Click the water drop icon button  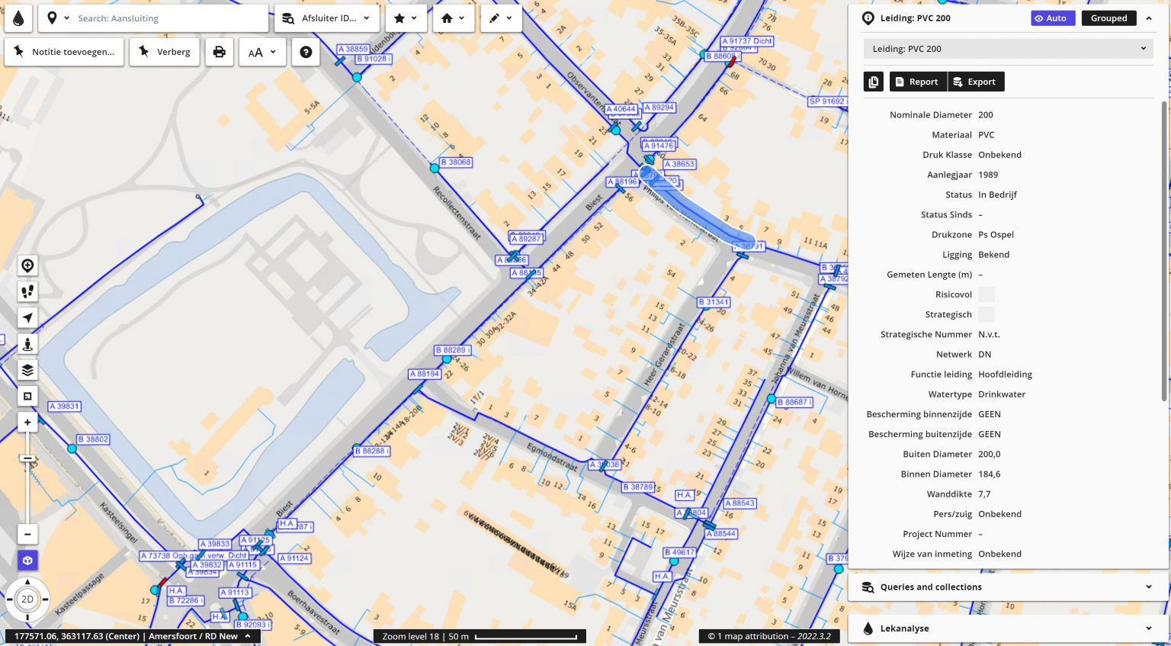click(18, 18)
